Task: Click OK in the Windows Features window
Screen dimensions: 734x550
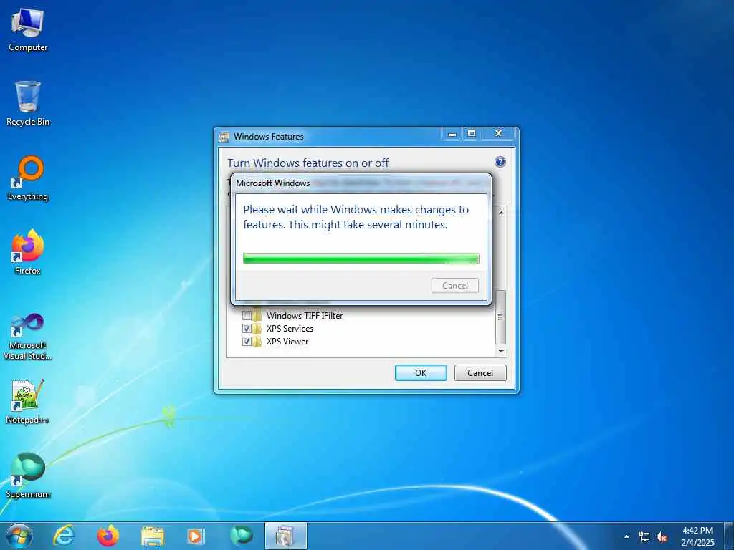Action: (421, 372)
